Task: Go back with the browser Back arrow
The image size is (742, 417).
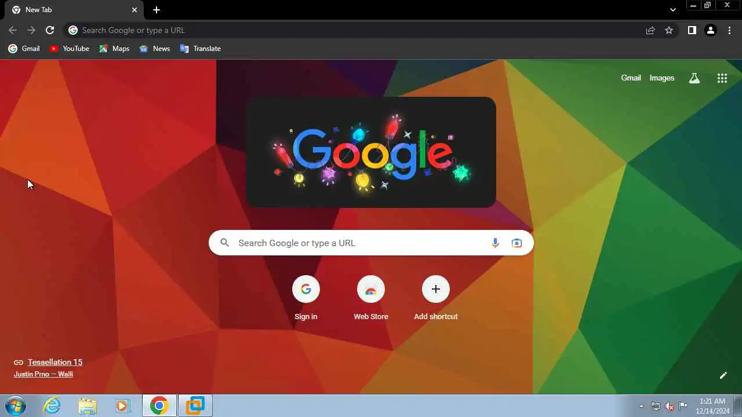Action: pyautogui.click(x=13, y=30)
